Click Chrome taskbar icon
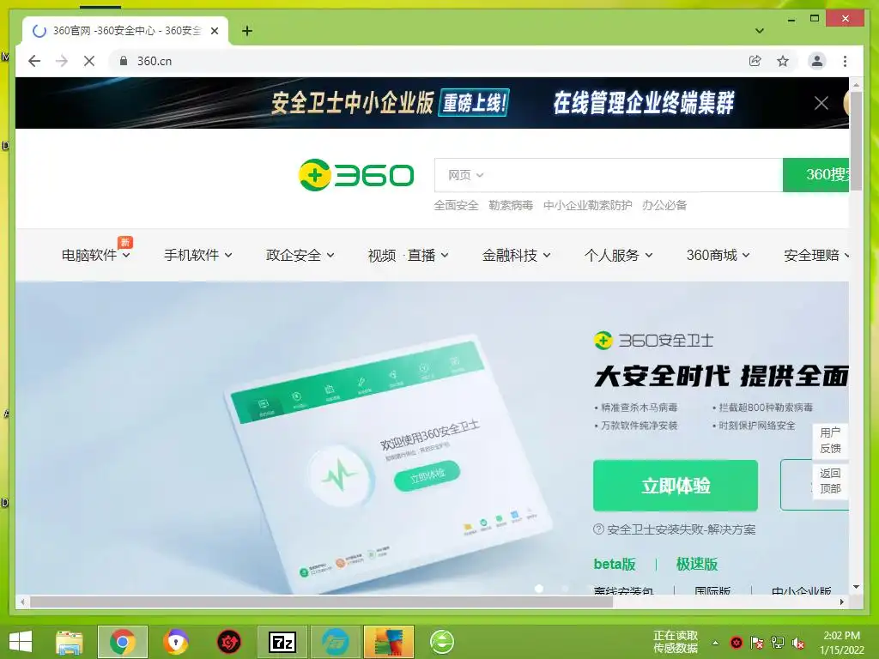This screenshot has width=879, height=659. (x=122, y=642)
